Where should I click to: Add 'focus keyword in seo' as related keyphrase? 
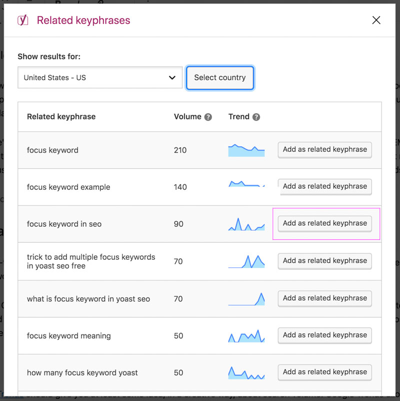[x=324, y=223]
